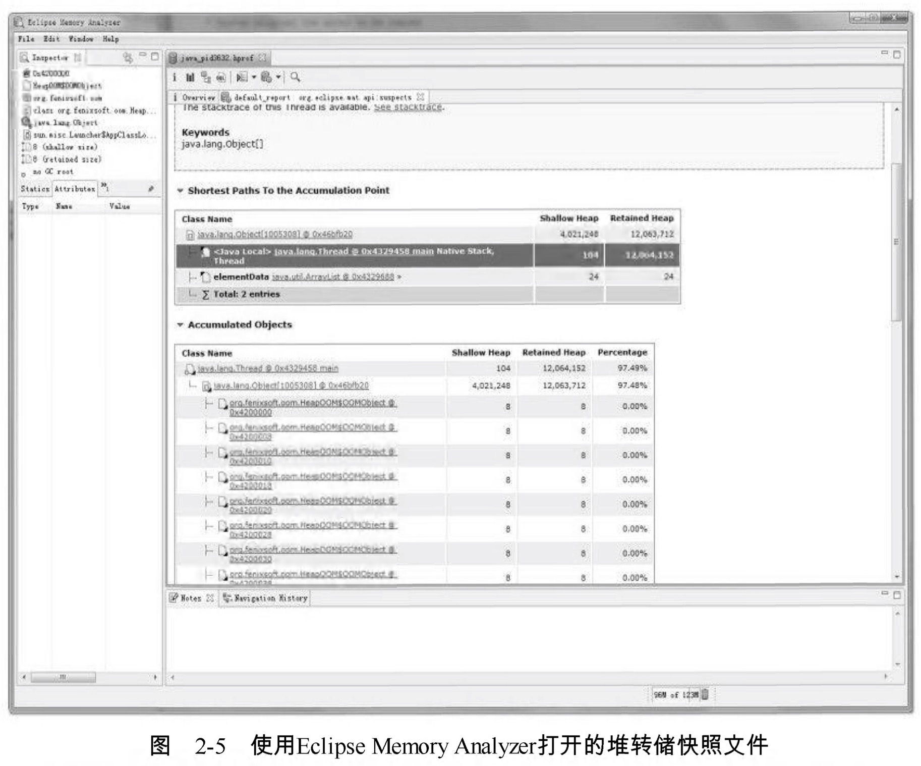Click the Eclipse Memory Analyzer title icon
The height and width of the screenshot is (766, 921).
coord(19,22)
